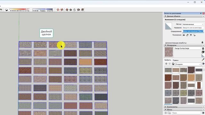Collapse the Материалы panel
Screen dimensions: 205x115
click(x=165, y=45)
